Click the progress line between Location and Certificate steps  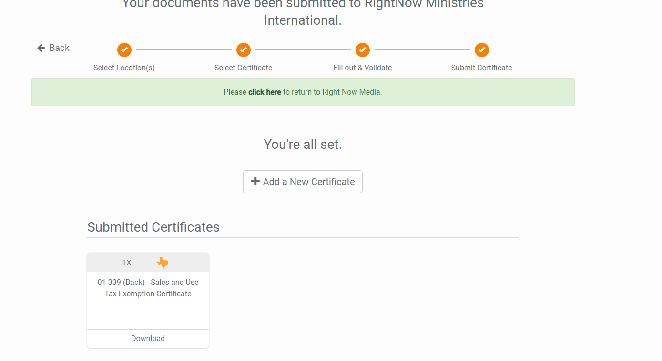[x=184, y=49]
